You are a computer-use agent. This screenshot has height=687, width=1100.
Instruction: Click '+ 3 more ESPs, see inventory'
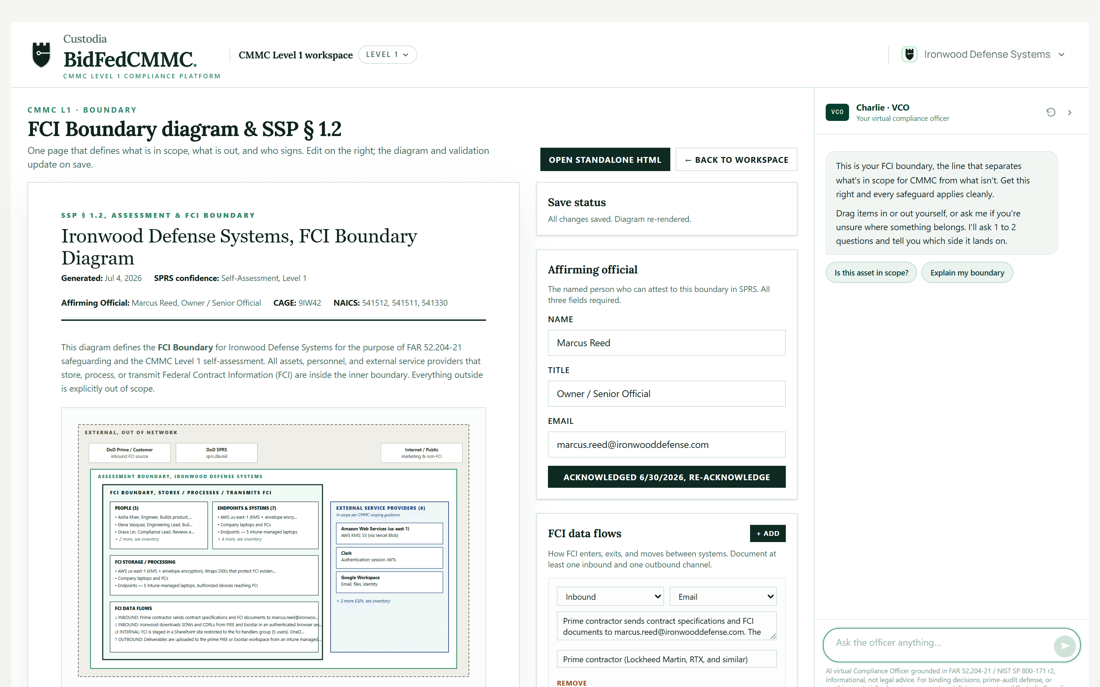click(364, 601)
